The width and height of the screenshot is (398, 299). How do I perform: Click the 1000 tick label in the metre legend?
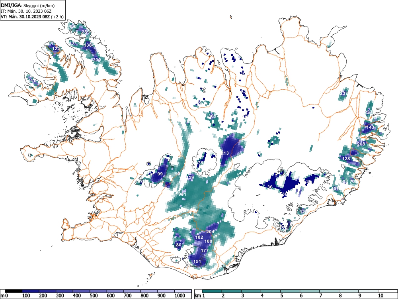[x=180, y=295]
